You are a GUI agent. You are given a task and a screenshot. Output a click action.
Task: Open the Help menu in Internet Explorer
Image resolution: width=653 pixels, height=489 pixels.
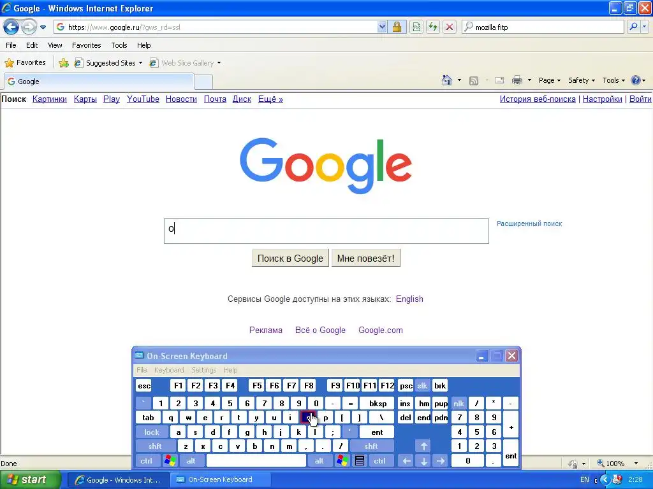point(143,45)
